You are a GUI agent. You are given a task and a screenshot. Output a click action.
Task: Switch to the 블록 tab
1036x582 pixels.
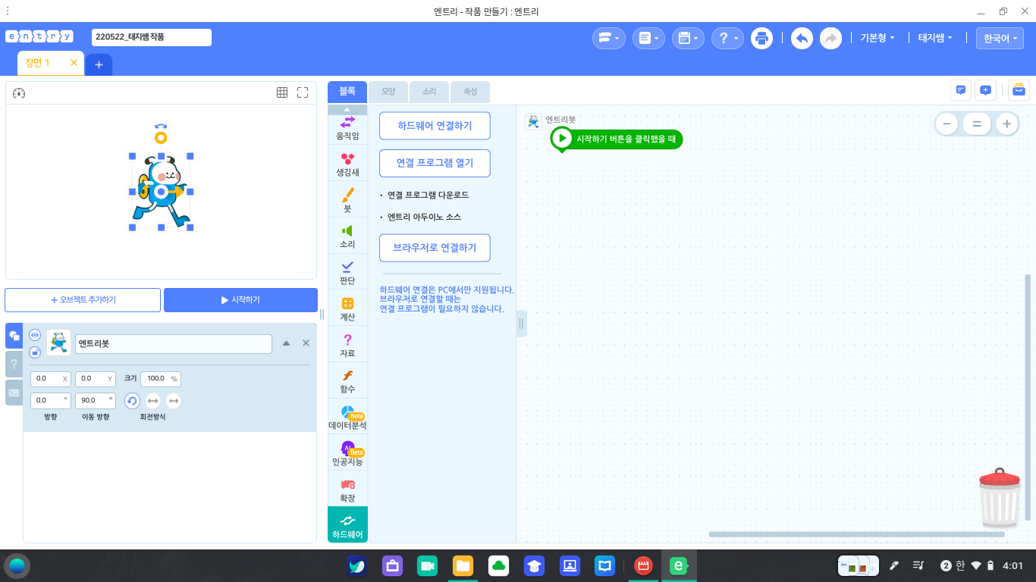pos(347,92)
